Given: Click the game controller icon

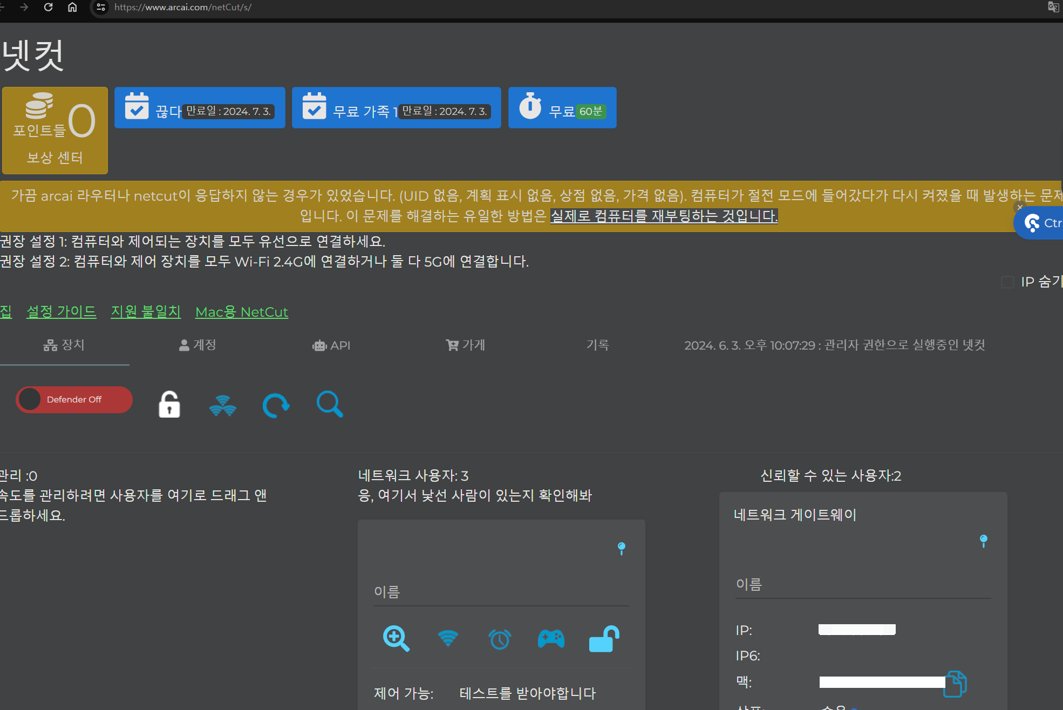Looking at the screenshot, I should [x=551, y=639].
